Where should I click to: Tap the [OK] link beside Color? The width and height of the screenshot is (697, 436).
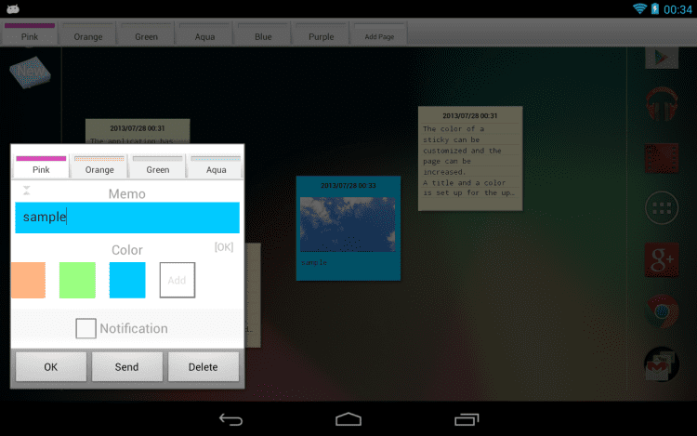pyautogui.click(x=224, y=247)
